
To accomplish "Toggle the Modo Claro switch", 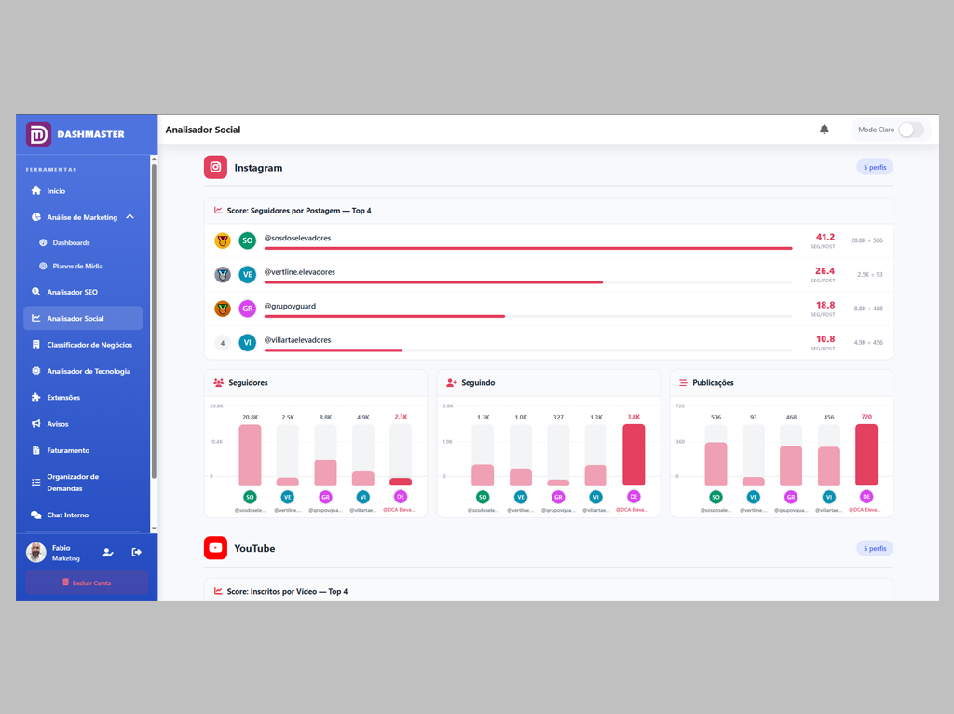I will coord(911,130).
